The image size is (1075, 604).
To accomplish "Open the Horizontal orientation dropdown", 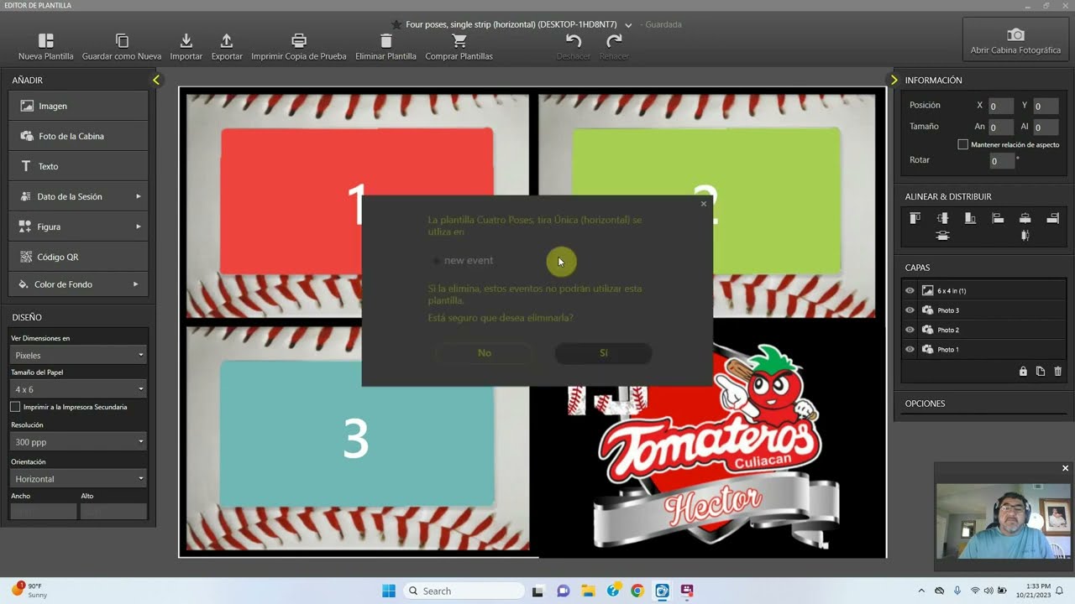I will click(77, 478).
